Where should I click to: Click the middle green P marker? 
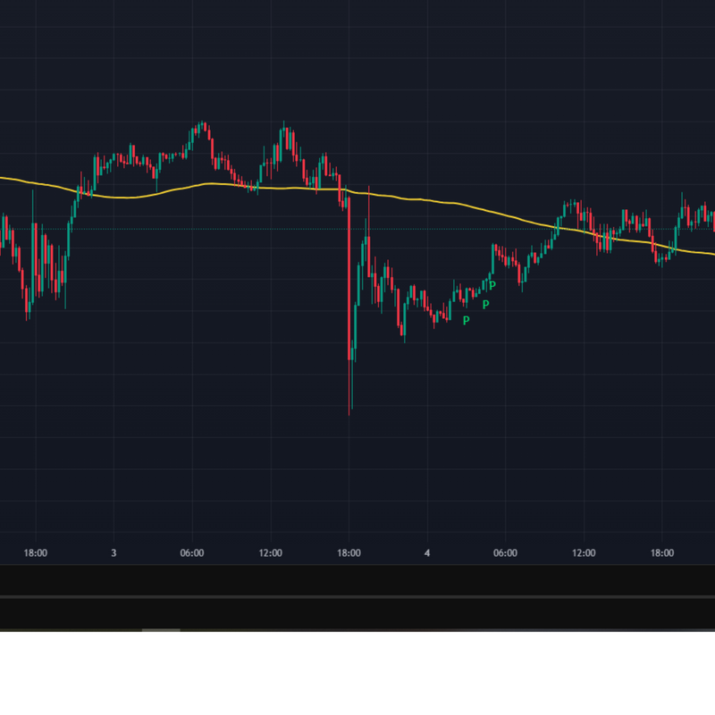[486, 305]
